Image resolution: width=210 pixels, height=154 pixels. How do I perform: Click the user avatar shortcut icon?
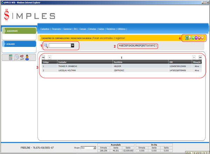(27, 57)
